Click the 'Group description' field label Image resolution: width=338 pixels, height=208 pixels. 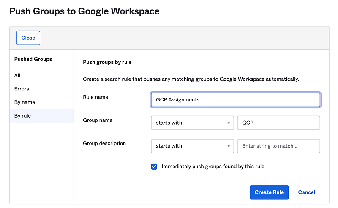[104, 143]
